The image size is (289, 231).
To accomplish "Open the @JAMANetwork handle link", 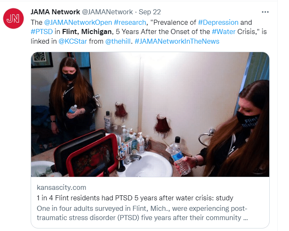I will (107, 12).
